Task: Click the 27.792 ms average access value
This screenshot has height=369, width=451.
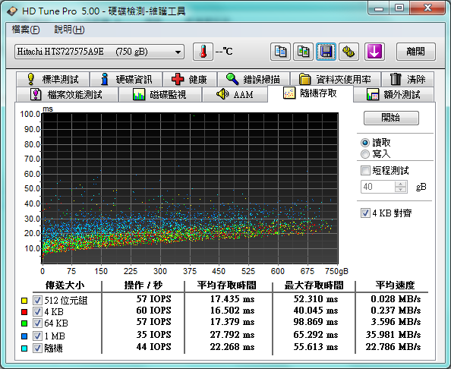Action: [232, 335]
